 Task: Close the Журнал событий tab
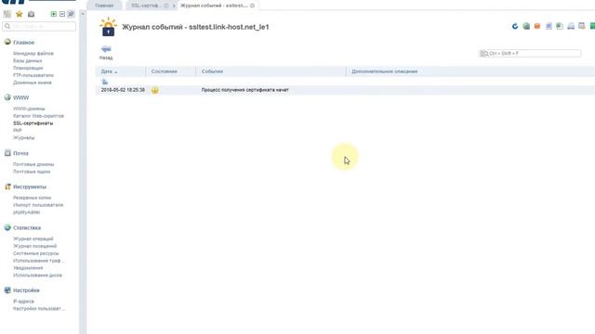point(252,6)
